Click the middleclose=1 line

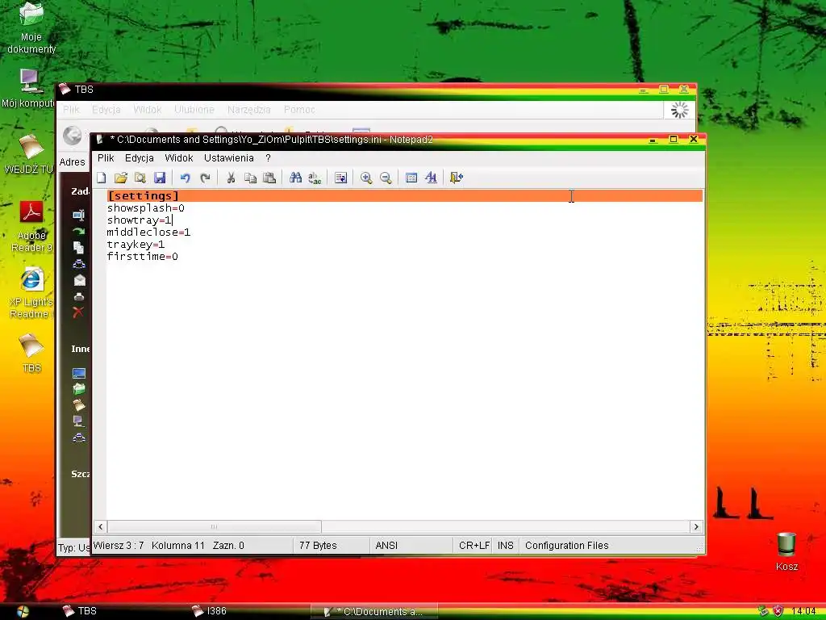(x=148, y=232)
